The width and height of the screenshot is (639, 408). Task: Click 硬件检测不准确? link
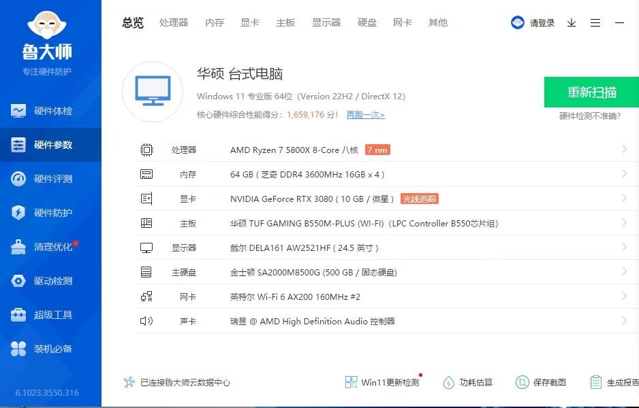click(590, 116)
